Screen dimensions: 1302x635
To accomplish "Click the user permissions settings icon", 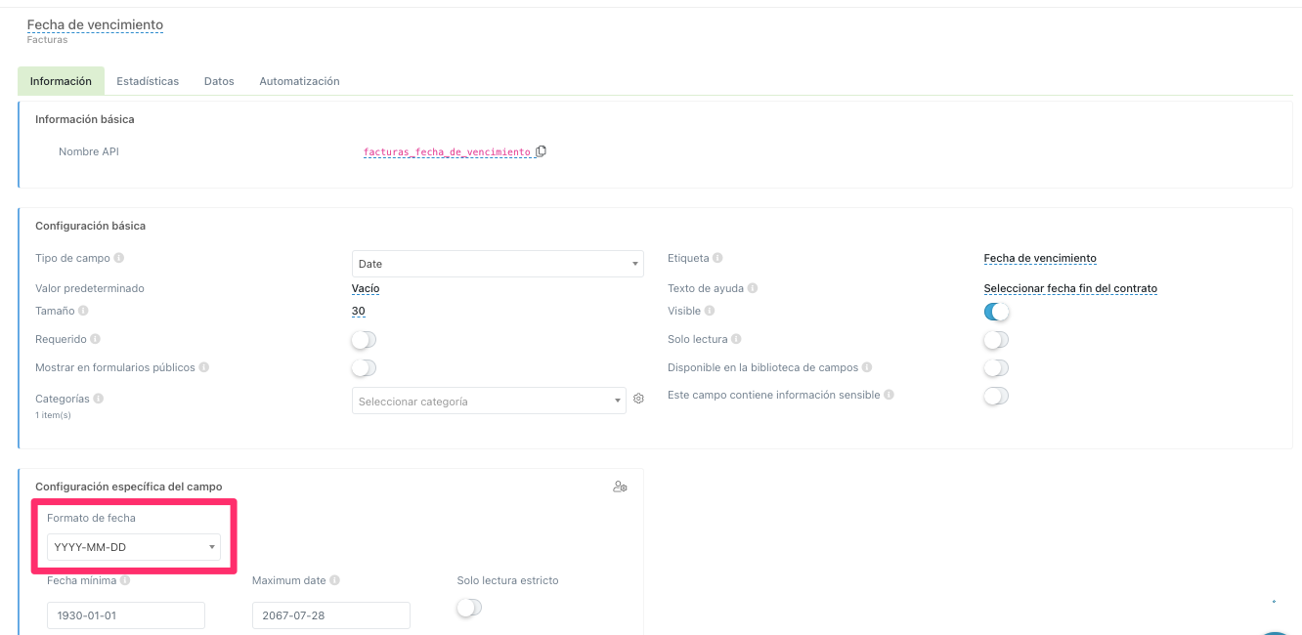I will pos(620,487).
